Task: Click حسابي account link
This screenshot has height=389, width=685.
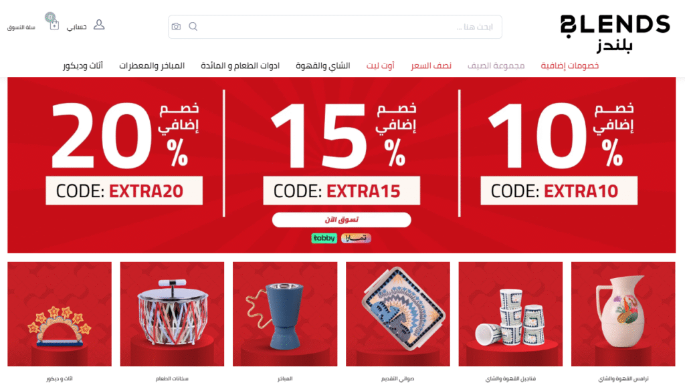Action: click(76, 27)
